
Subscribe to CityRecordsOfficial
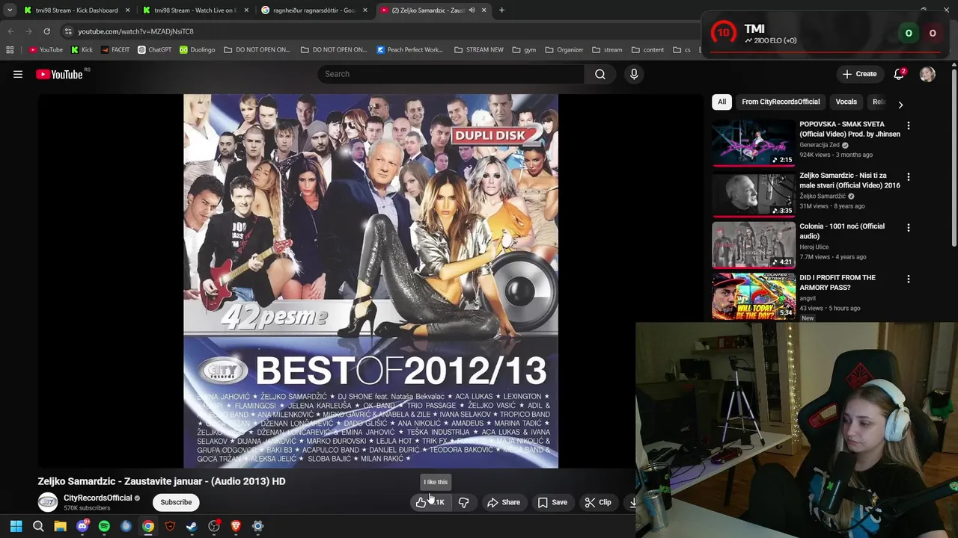(176, 502)
